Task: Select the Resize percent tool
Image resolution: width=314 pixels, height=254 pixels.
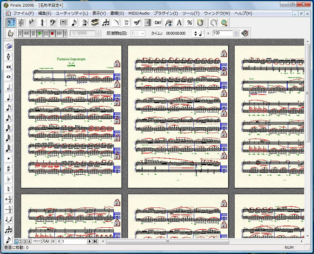Action: coord(190,22)
